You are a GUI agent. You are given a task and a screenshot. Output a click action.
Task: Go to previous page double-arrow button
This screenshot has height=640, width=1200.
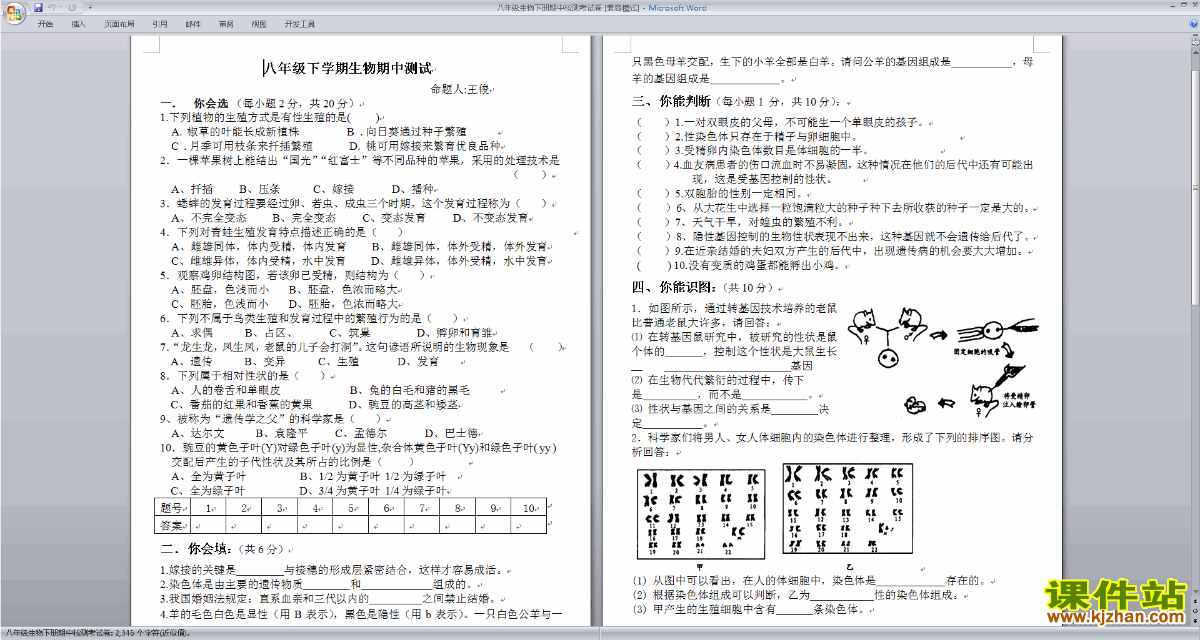(1195, 601)
